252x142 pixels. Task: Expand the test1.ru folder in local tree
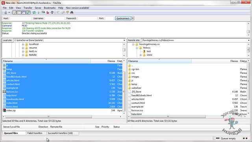tap(23, 51)
